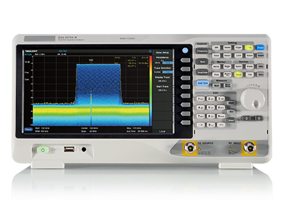This screenshot has width=285, height=200.
Task: Open the Frequency control menu
Action: click(201, 51)
